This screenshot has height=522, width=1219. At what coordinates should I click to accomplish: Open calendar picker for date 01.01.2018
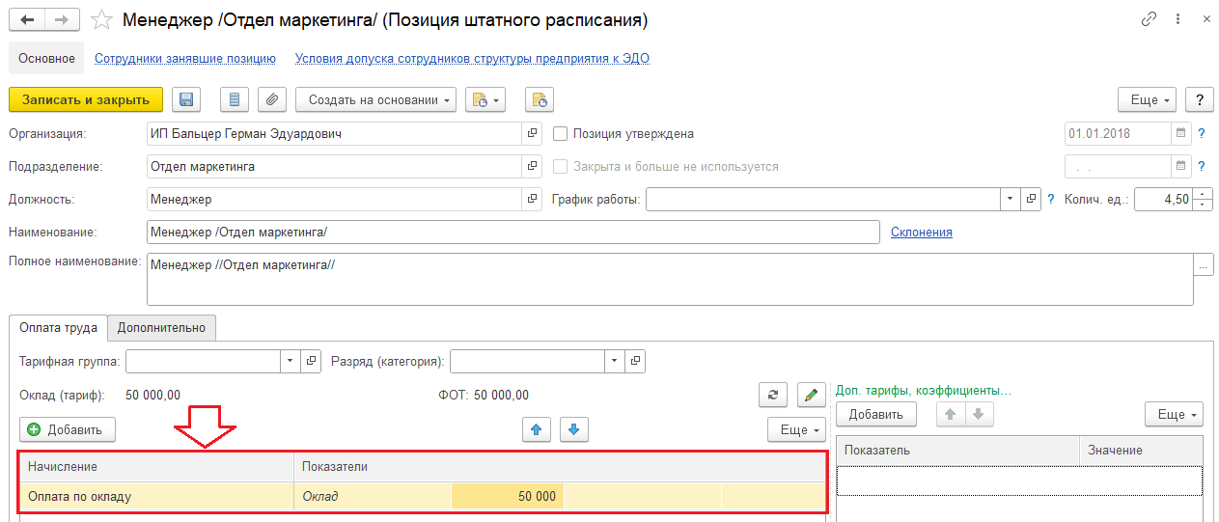click(1179, 134)
